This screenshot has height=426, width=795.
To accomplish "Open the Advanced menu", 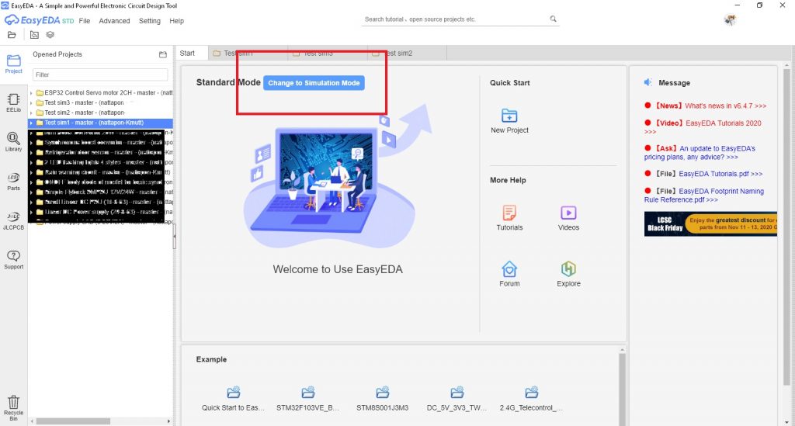I will tap(114, 21).
